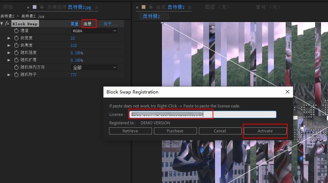Image resolution: width=328 pixels, height=183 pixels.
Task: Collapse the Block Swap effect twirl arrow
Action: point(2,23)
